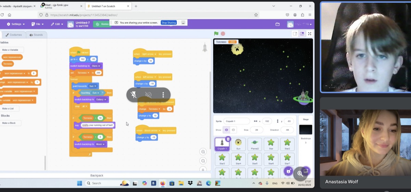
Task: Open the left arrow key dropdown
Action: (149, 77)
